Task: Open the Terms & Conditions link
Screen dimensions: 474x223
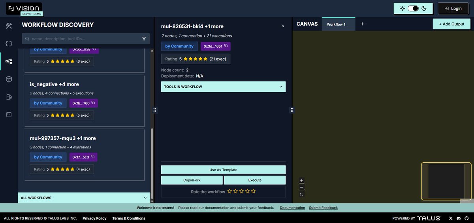Action: pyautogui.click(x=129, y=218)
